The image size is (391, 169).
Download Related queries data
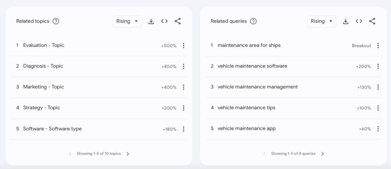click(346, 21)
